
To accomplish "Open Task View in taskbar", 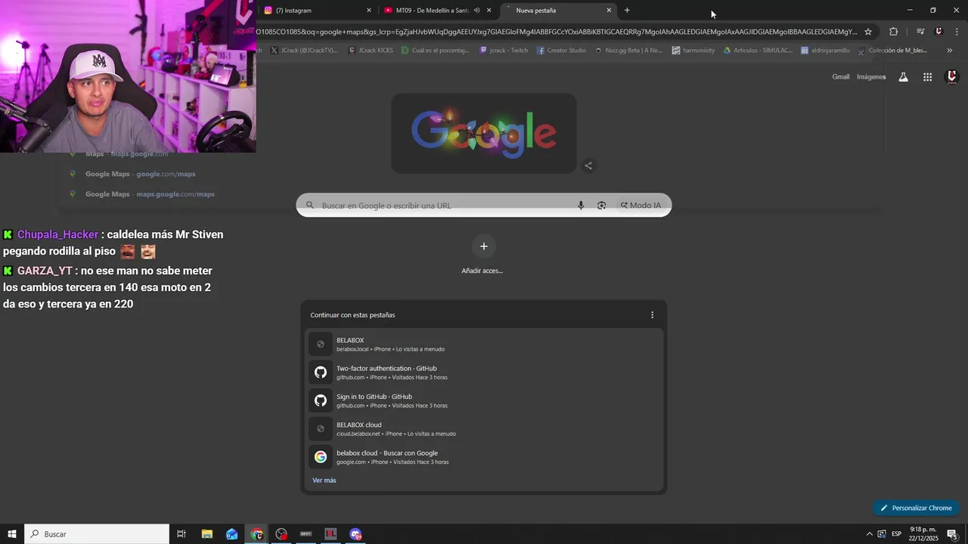I will pos(181,534).
